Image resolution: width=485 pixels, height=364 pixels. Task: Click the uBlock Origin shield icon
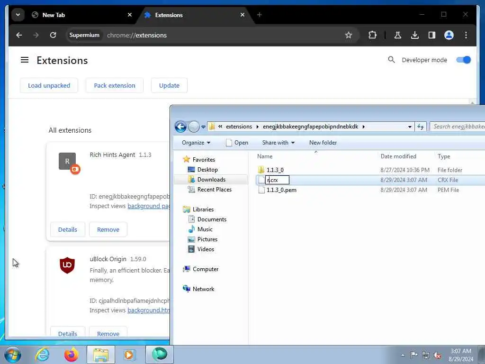(67, 265)
